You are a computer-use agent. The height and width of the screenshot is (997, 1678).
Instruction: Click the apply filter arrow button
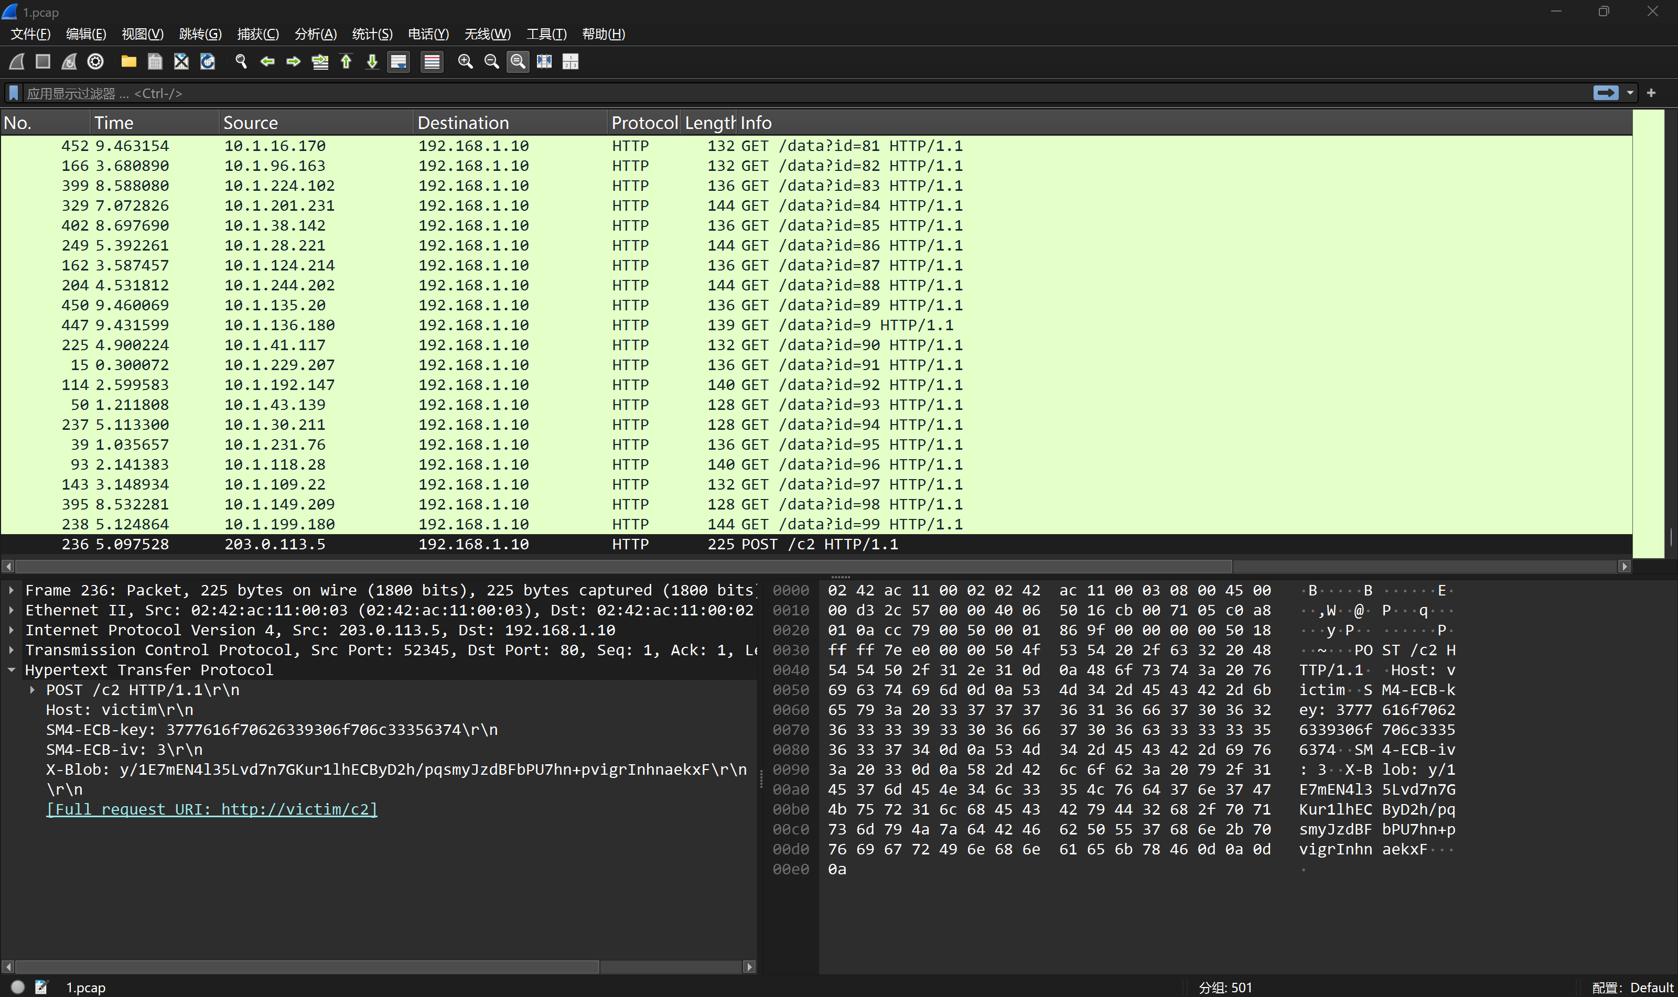1606,93
